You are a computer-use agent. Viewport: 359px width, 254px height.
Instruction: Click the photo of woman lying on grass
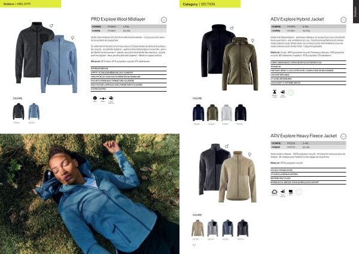click(90, 194)
